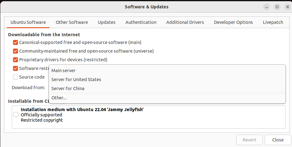Open the Livepatch tab

pyautogui.click(x=273, y=22)
